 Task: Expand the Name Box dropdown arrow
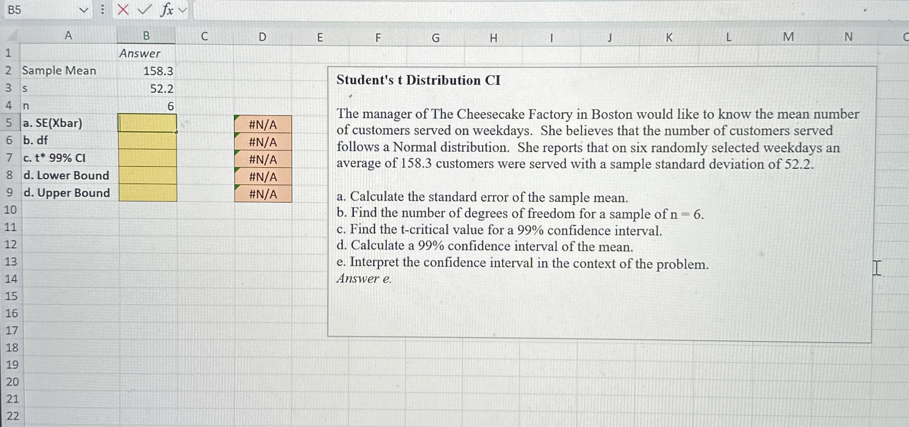point(84,10)
